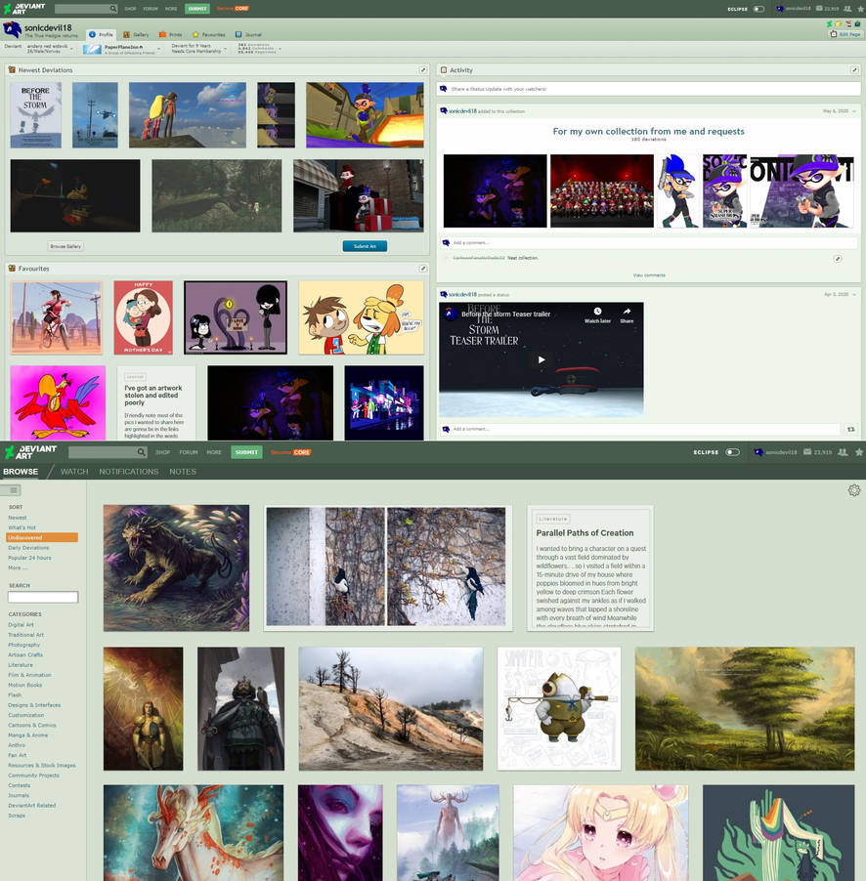Expand More ... under the Sort list
This screenshot has height=881, width=866.
coord(18,568)
